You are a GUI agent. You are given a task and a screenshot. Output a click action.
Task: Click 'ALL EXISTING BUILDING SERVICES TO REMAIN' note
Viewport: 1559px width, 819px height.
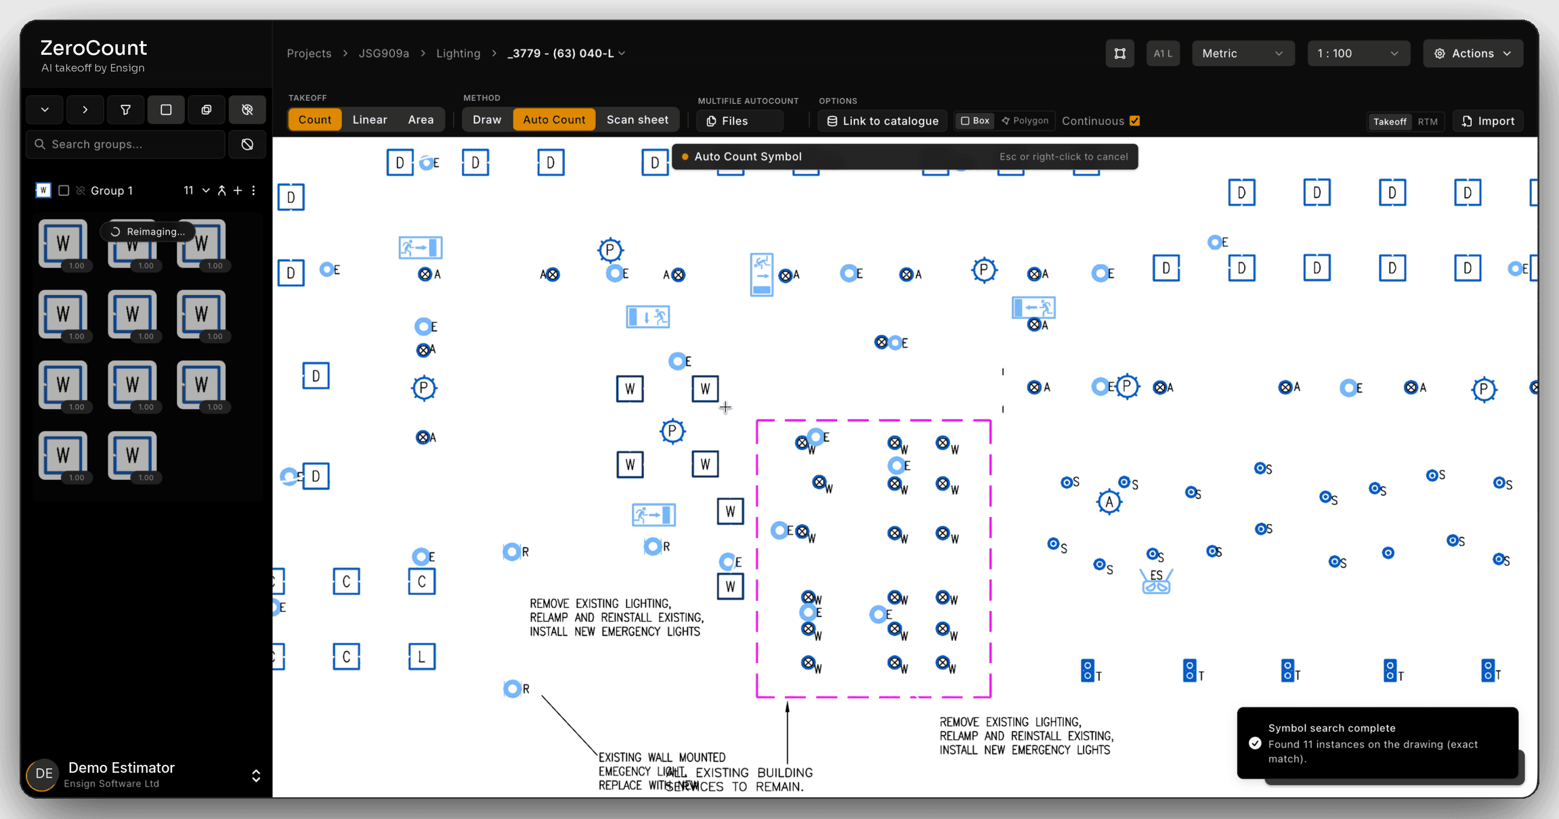pos(740,780)
